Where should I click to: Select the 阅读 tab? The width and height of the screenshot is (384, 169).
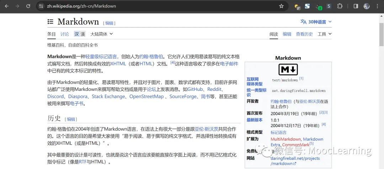[x=274, y=34]
